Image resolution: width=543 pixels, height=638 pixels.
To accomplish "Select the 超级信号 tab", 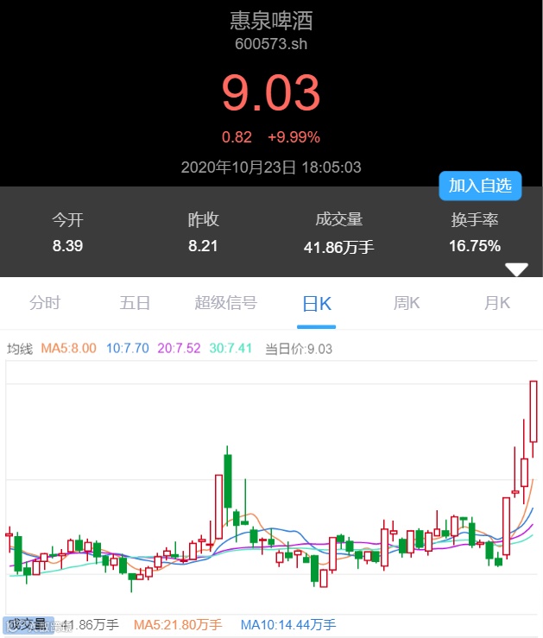I will [225, 303].
